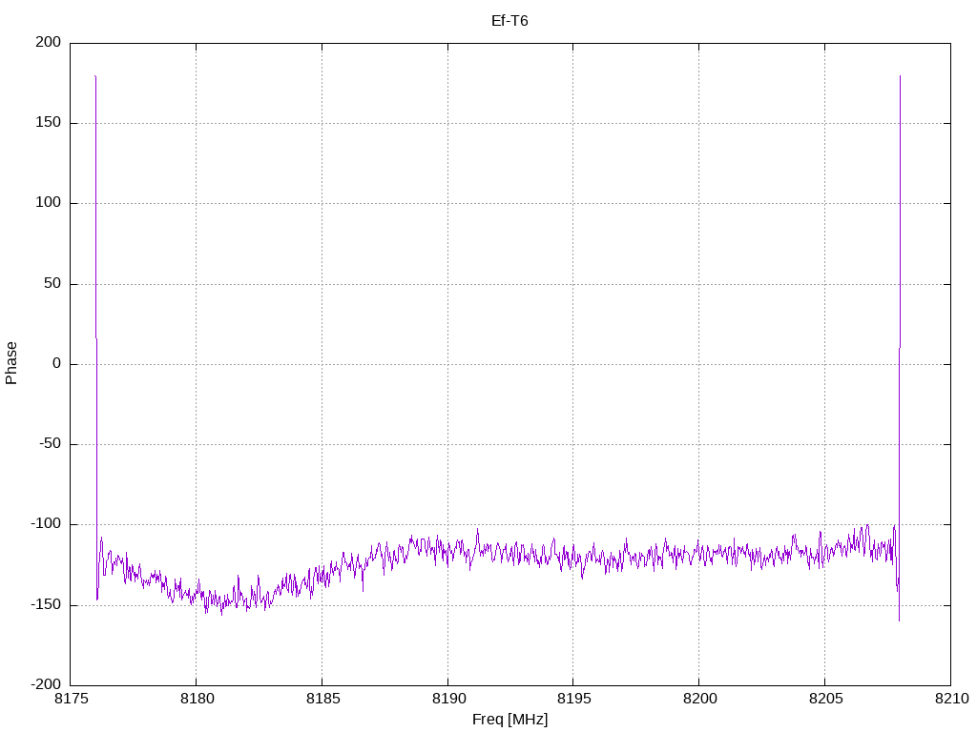Click the -100 y-axis tick label

45,524
